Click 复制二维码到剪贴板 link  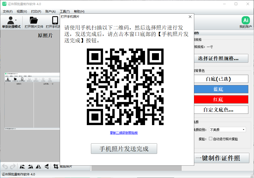pos(124,133)
